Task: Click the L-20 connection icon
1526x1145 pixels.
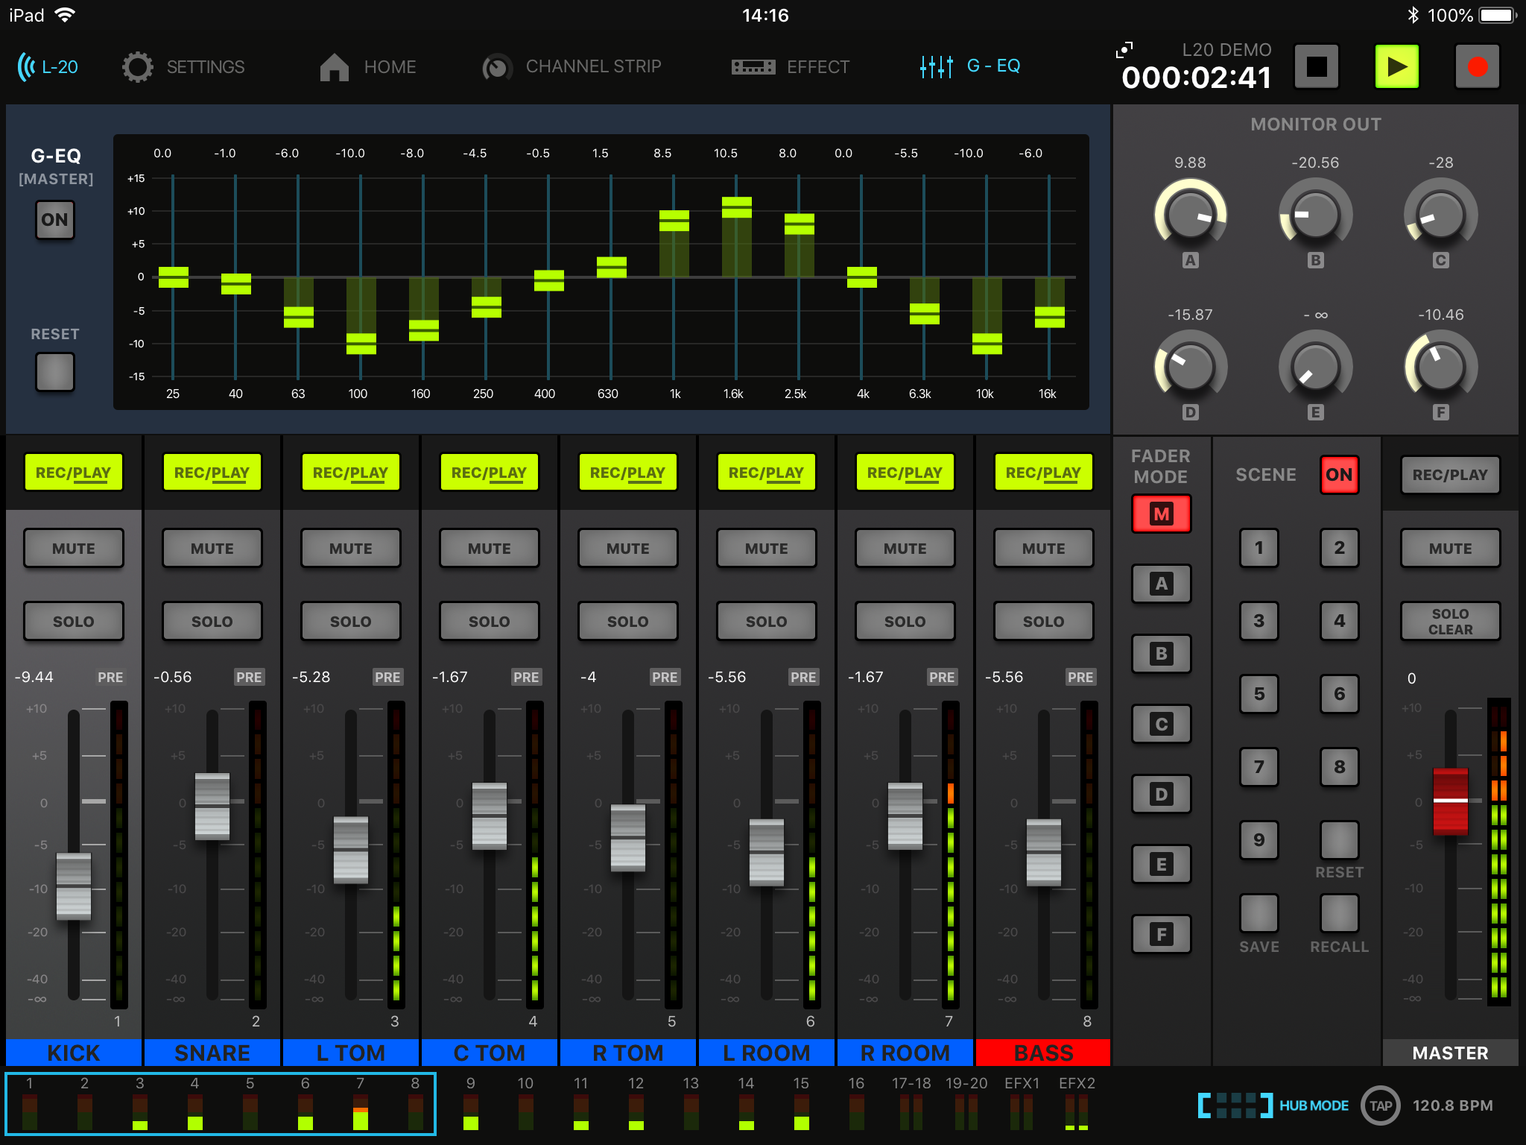Action: [26, 67]
